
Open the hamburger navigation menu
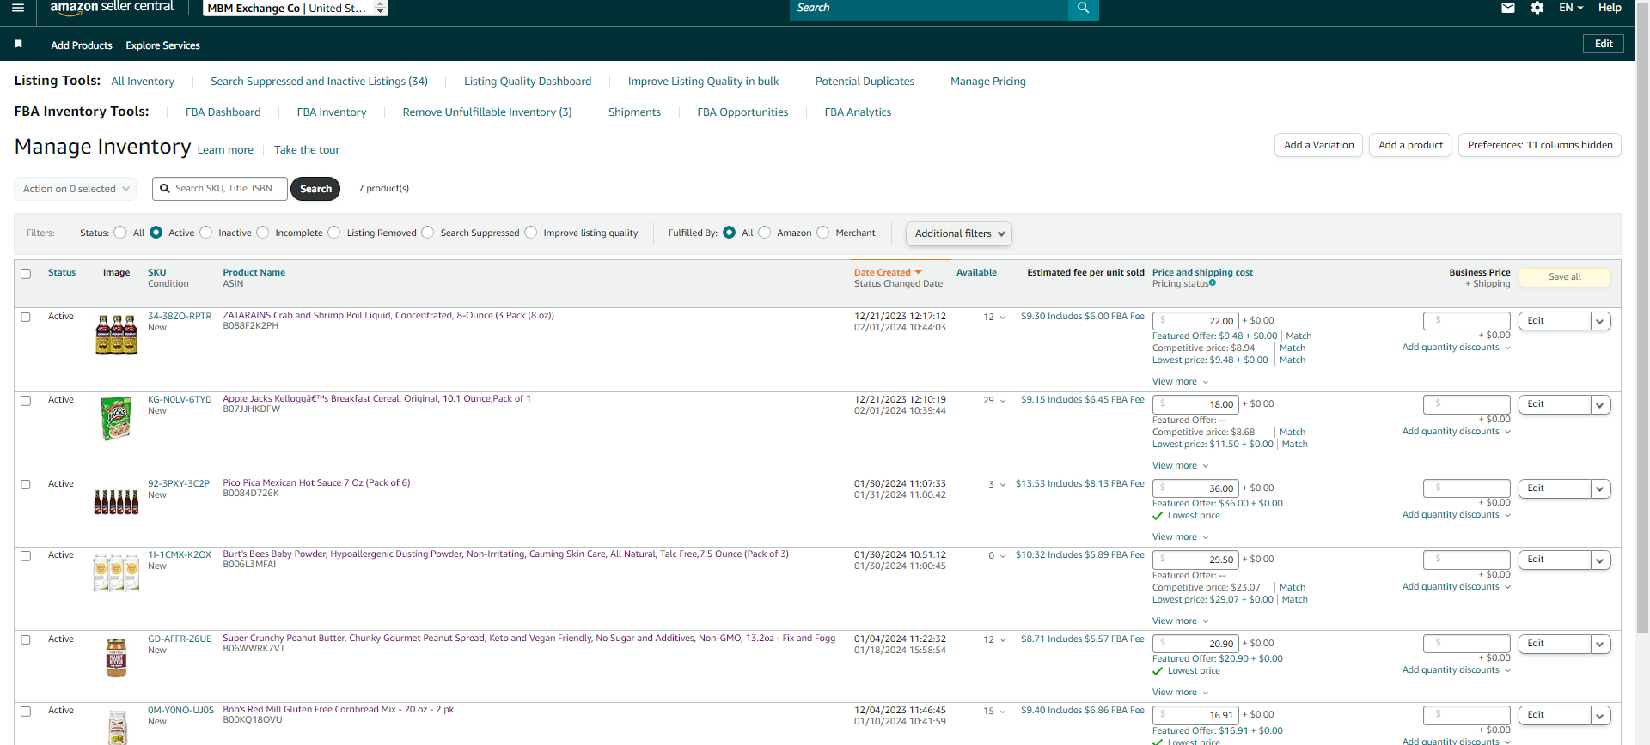[x=18, y=8]
